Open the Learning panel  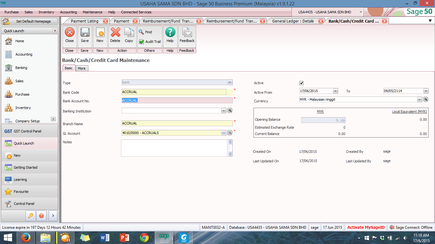[x=30, y=180]
